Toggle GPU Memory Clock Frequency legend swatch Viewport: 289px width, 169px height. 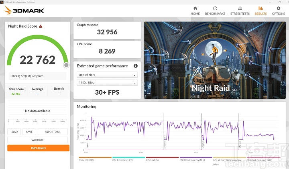click(230, 157)
